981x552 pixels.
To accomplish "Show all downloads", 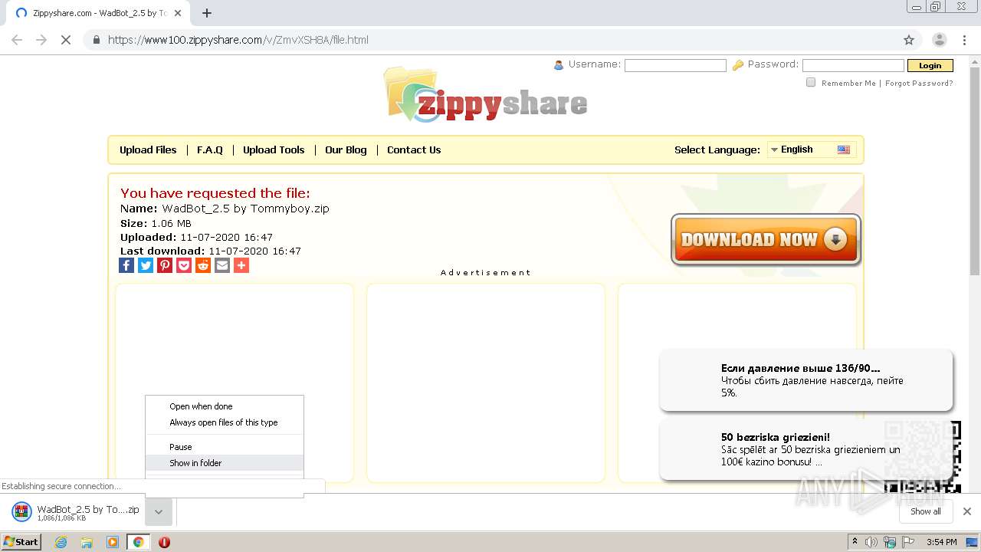I will point(925,511).
